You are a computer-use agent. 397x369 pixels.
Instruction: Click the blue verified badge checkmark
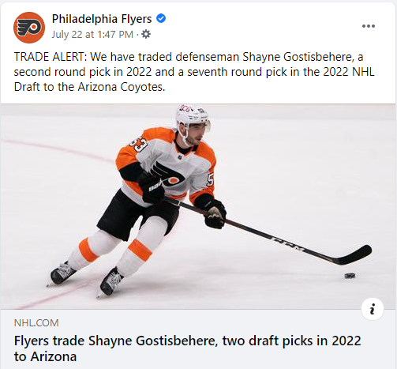[x=161, y=18]
